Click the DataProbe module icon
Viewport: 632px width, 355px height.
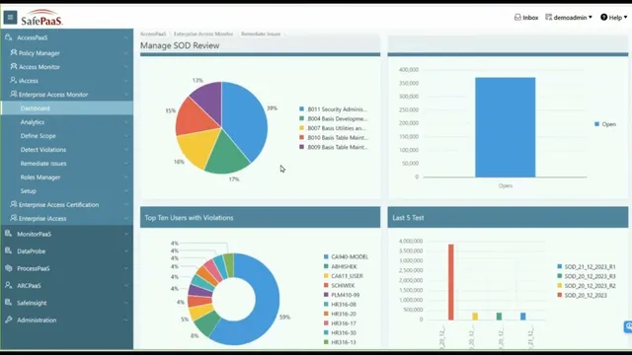pyautogui.click(x=8, y=250)
